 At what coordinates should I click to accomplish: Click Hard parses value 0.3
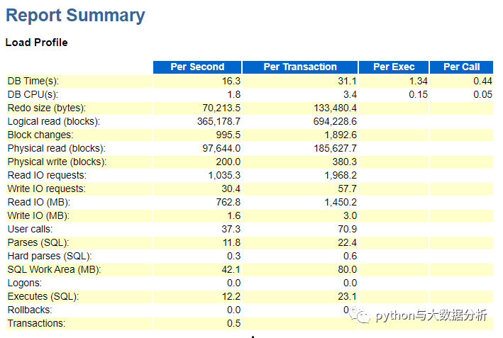233,256
